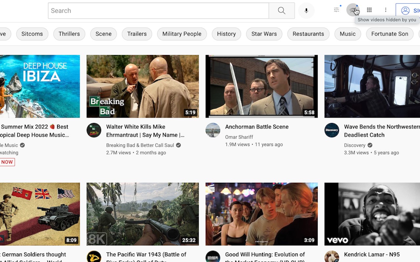This screenshot has height=262, width=420.
Task: Click verified badge beside Breaking Bad & Better Call Saul
Action: 178,145
